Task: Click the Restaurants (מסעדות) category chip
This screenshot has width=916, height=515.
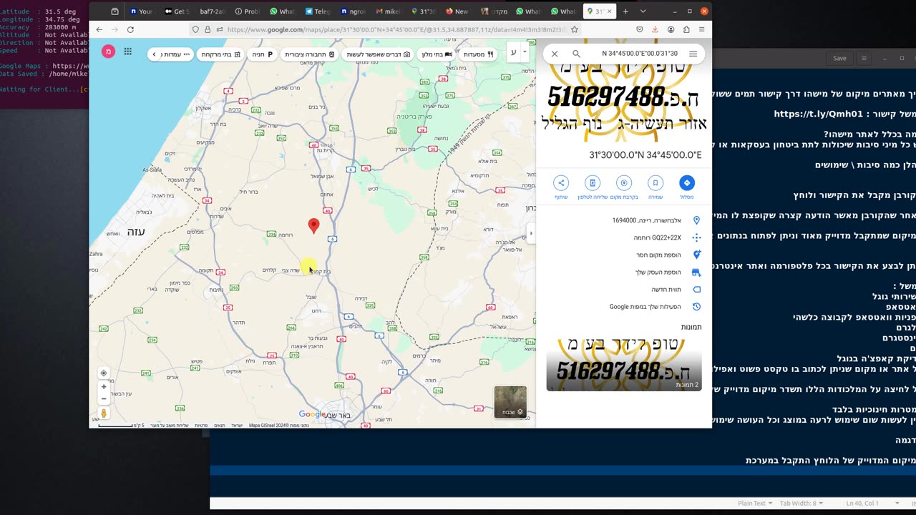Action: (x=479, y=54)
